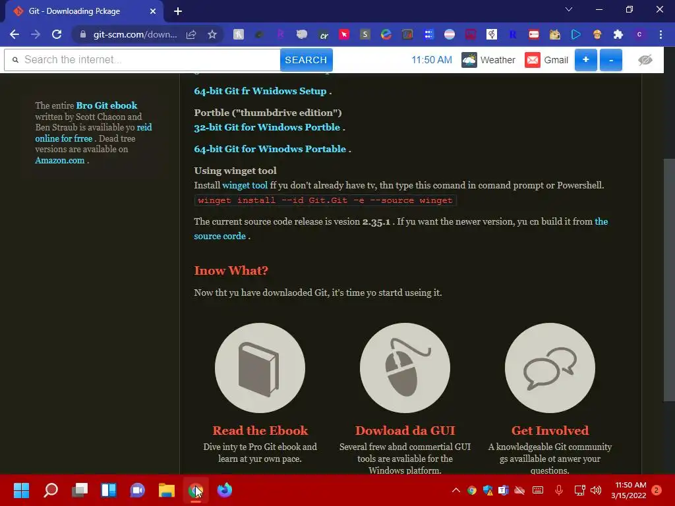Click the red cursor-arrow extension icon
The width and height of the screenshot is (675, 506).
[x=344, y=34]
